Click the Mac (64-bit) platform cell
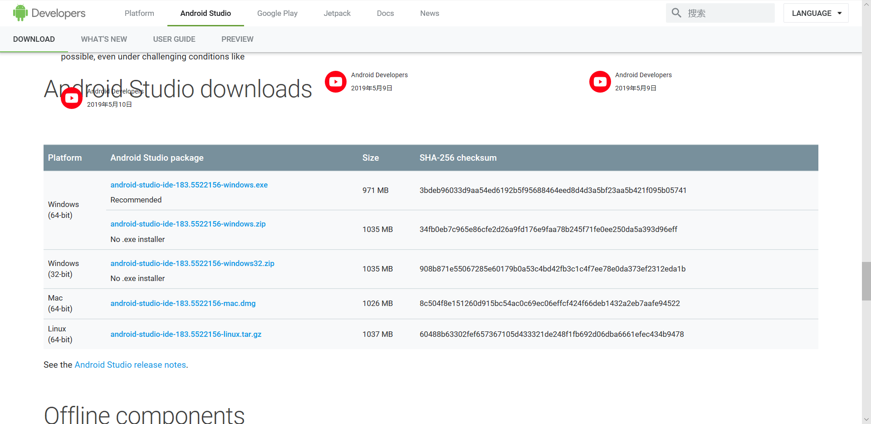The image size is (871, 424). pyautogui.click(x=60, y=303)
